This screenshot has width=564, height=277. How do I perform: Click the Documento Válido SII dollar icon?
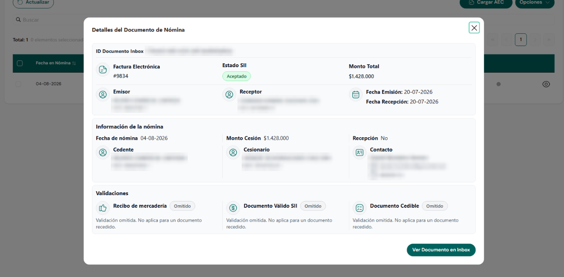point(233,208)
